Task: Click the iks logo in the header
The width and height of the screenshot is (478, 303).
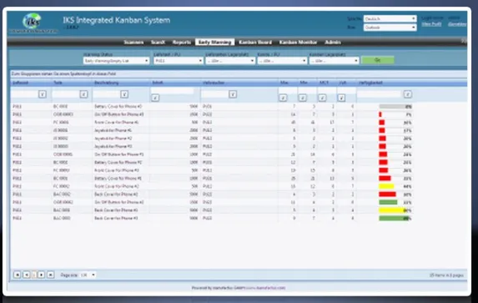Action: 32,22
